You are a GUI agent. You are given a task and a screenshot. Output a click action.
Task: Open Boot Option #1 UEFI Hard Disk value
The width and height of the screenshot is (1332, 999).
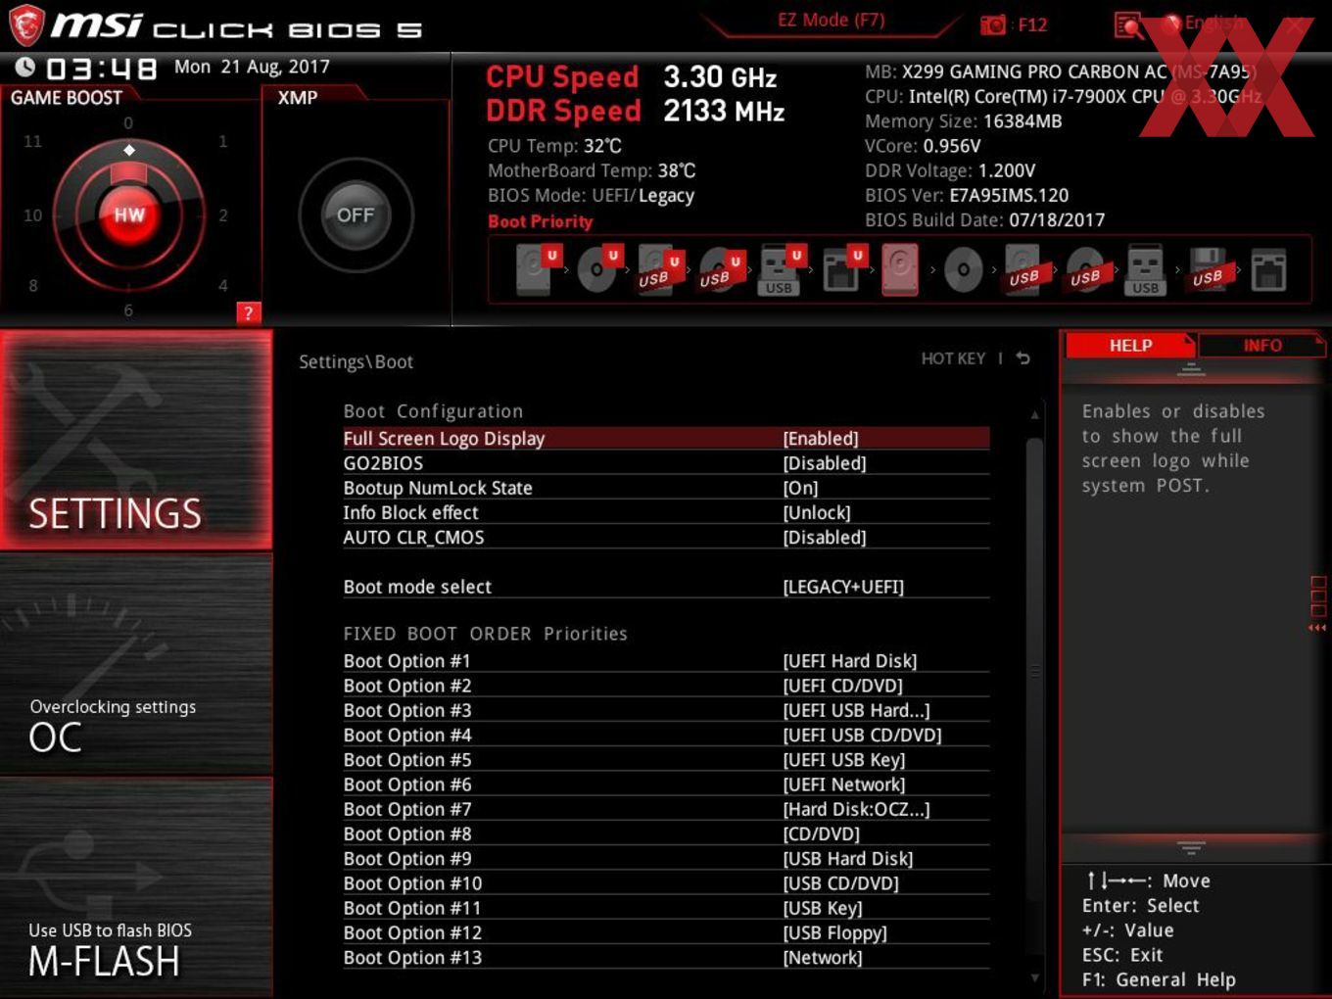(850, 660)
